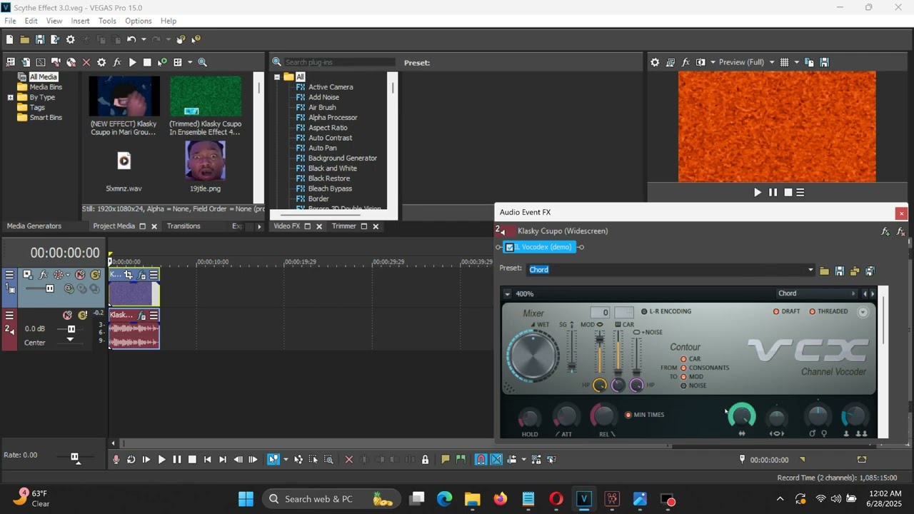The height and width of the screenshot is (514, 914).
Task: Toggle the DRAFT option in Vocodex
Action: click(x=776, y=311)
